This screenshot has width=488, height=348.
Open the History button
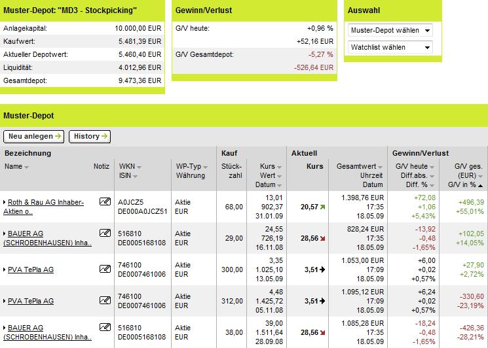90,136
